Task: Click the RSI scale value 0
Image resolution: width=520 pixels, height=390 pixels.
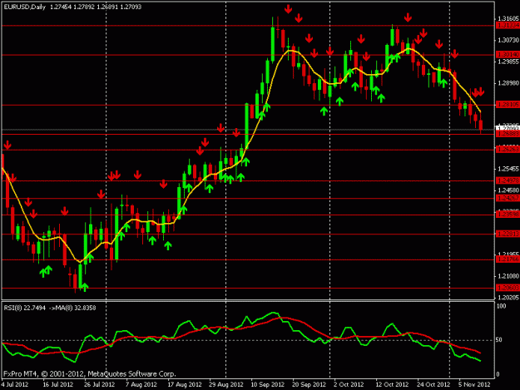Action: click(x=498, y=374)
